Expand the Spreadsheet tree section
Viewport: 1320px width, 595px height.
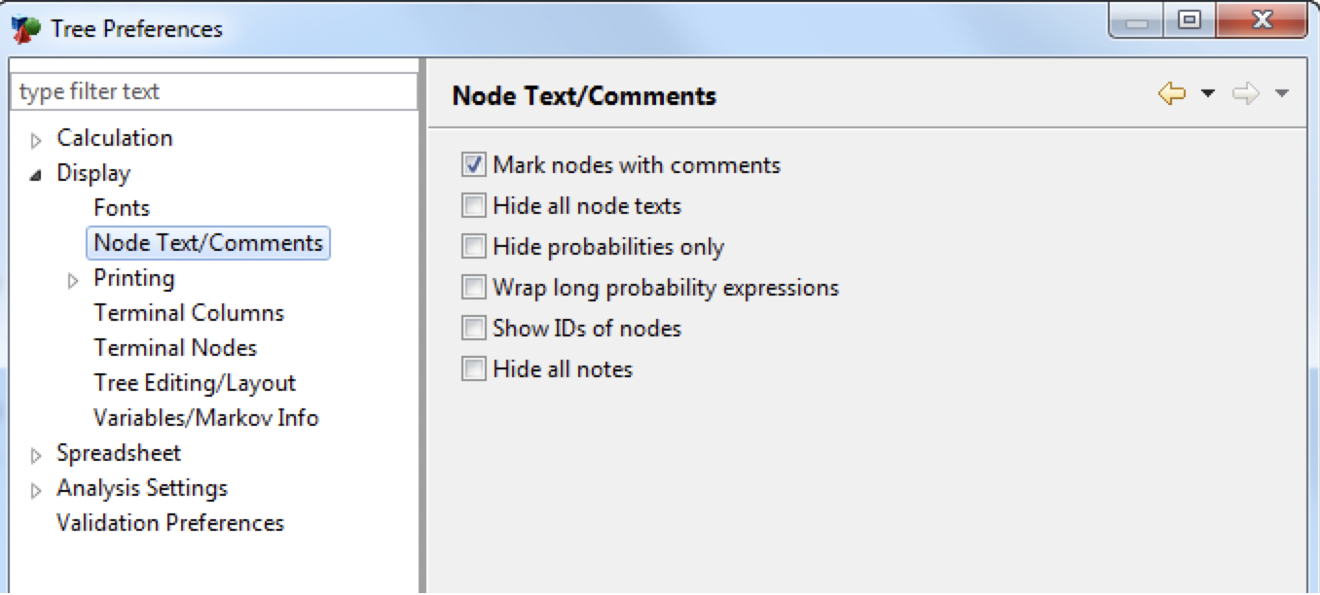35,452
